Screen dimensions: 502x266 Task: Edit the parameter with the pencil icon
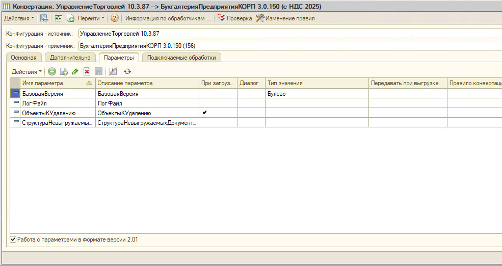pos(75,71)
